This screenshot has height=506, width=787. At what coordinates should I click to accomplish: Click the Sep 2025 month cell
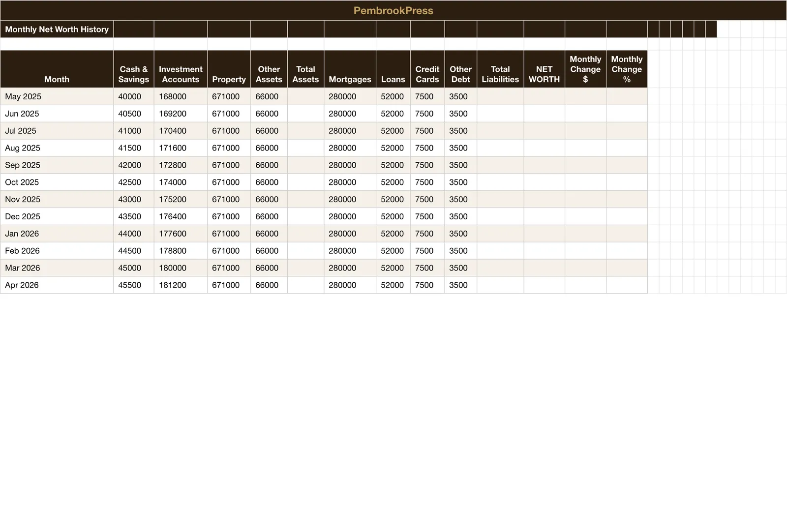[x=57, y=165]
